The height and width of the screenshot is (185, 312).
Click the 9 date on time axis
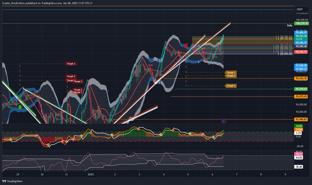point(285,175)
